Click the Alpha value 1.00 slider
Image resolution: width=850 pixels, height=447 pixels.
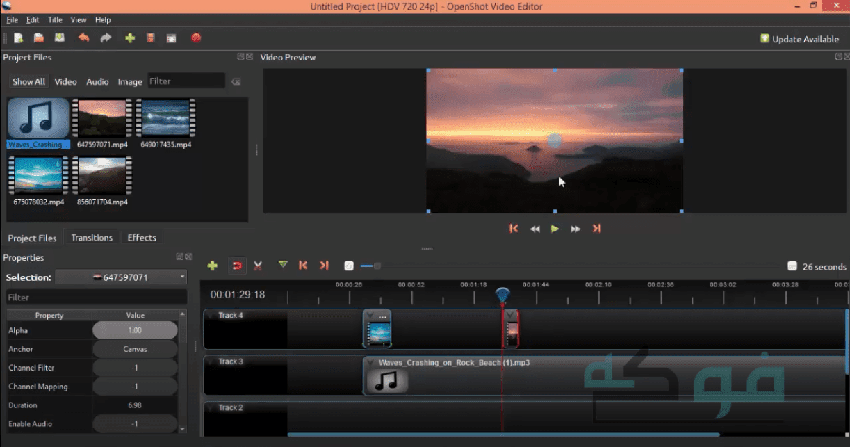[135, 330]
